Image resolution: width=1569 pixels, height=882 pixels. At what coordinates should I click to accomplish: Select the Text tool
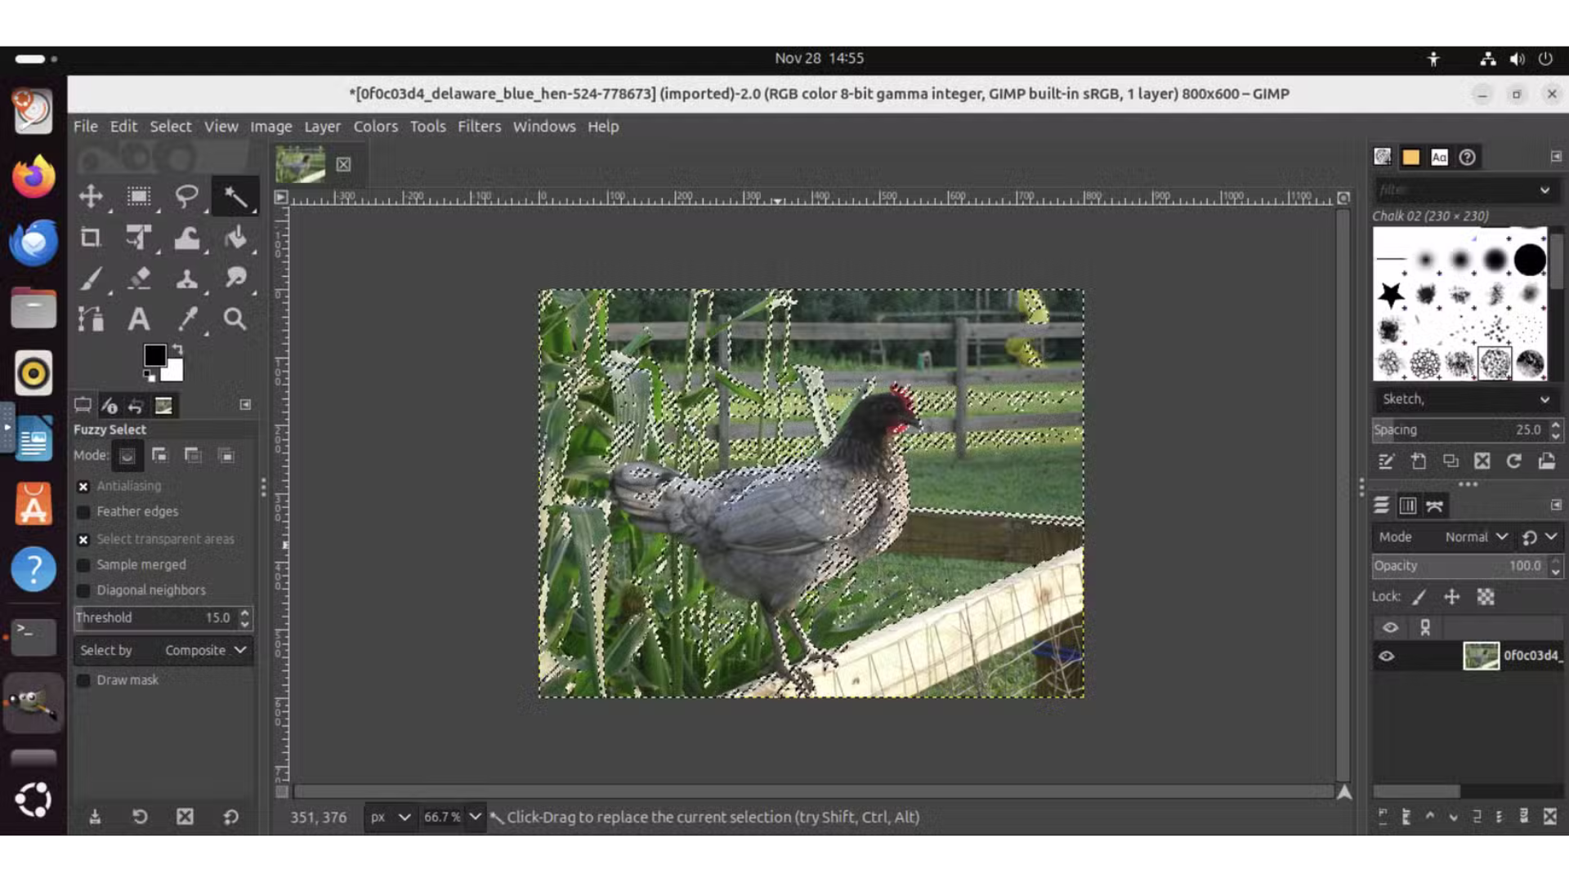point(139,318)
